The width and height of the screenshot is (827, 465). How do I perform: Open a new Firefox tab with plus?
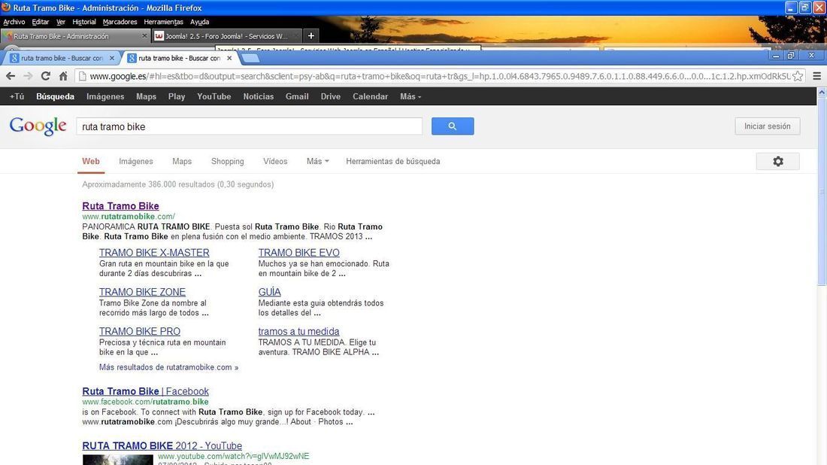(x=311, y=36)
